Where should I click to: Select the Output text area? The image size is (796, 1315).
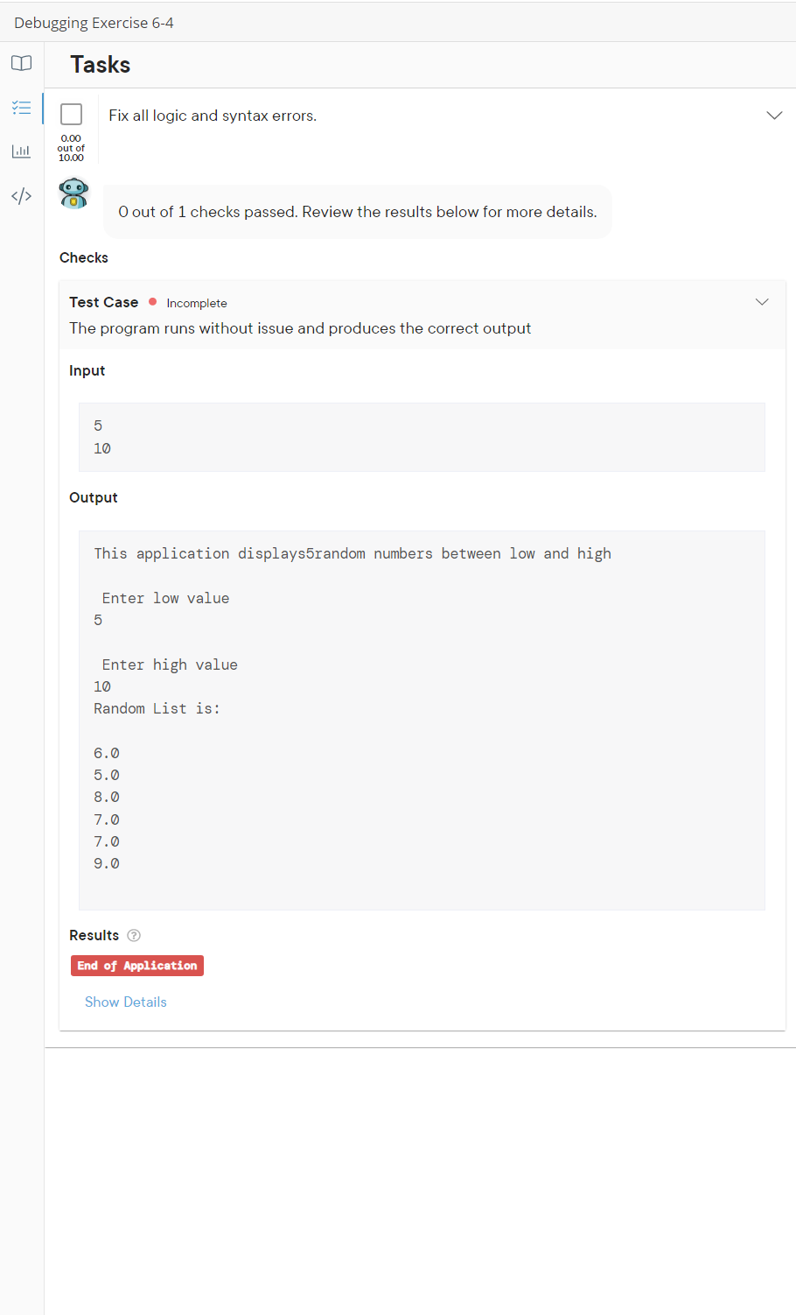(422, 718)
